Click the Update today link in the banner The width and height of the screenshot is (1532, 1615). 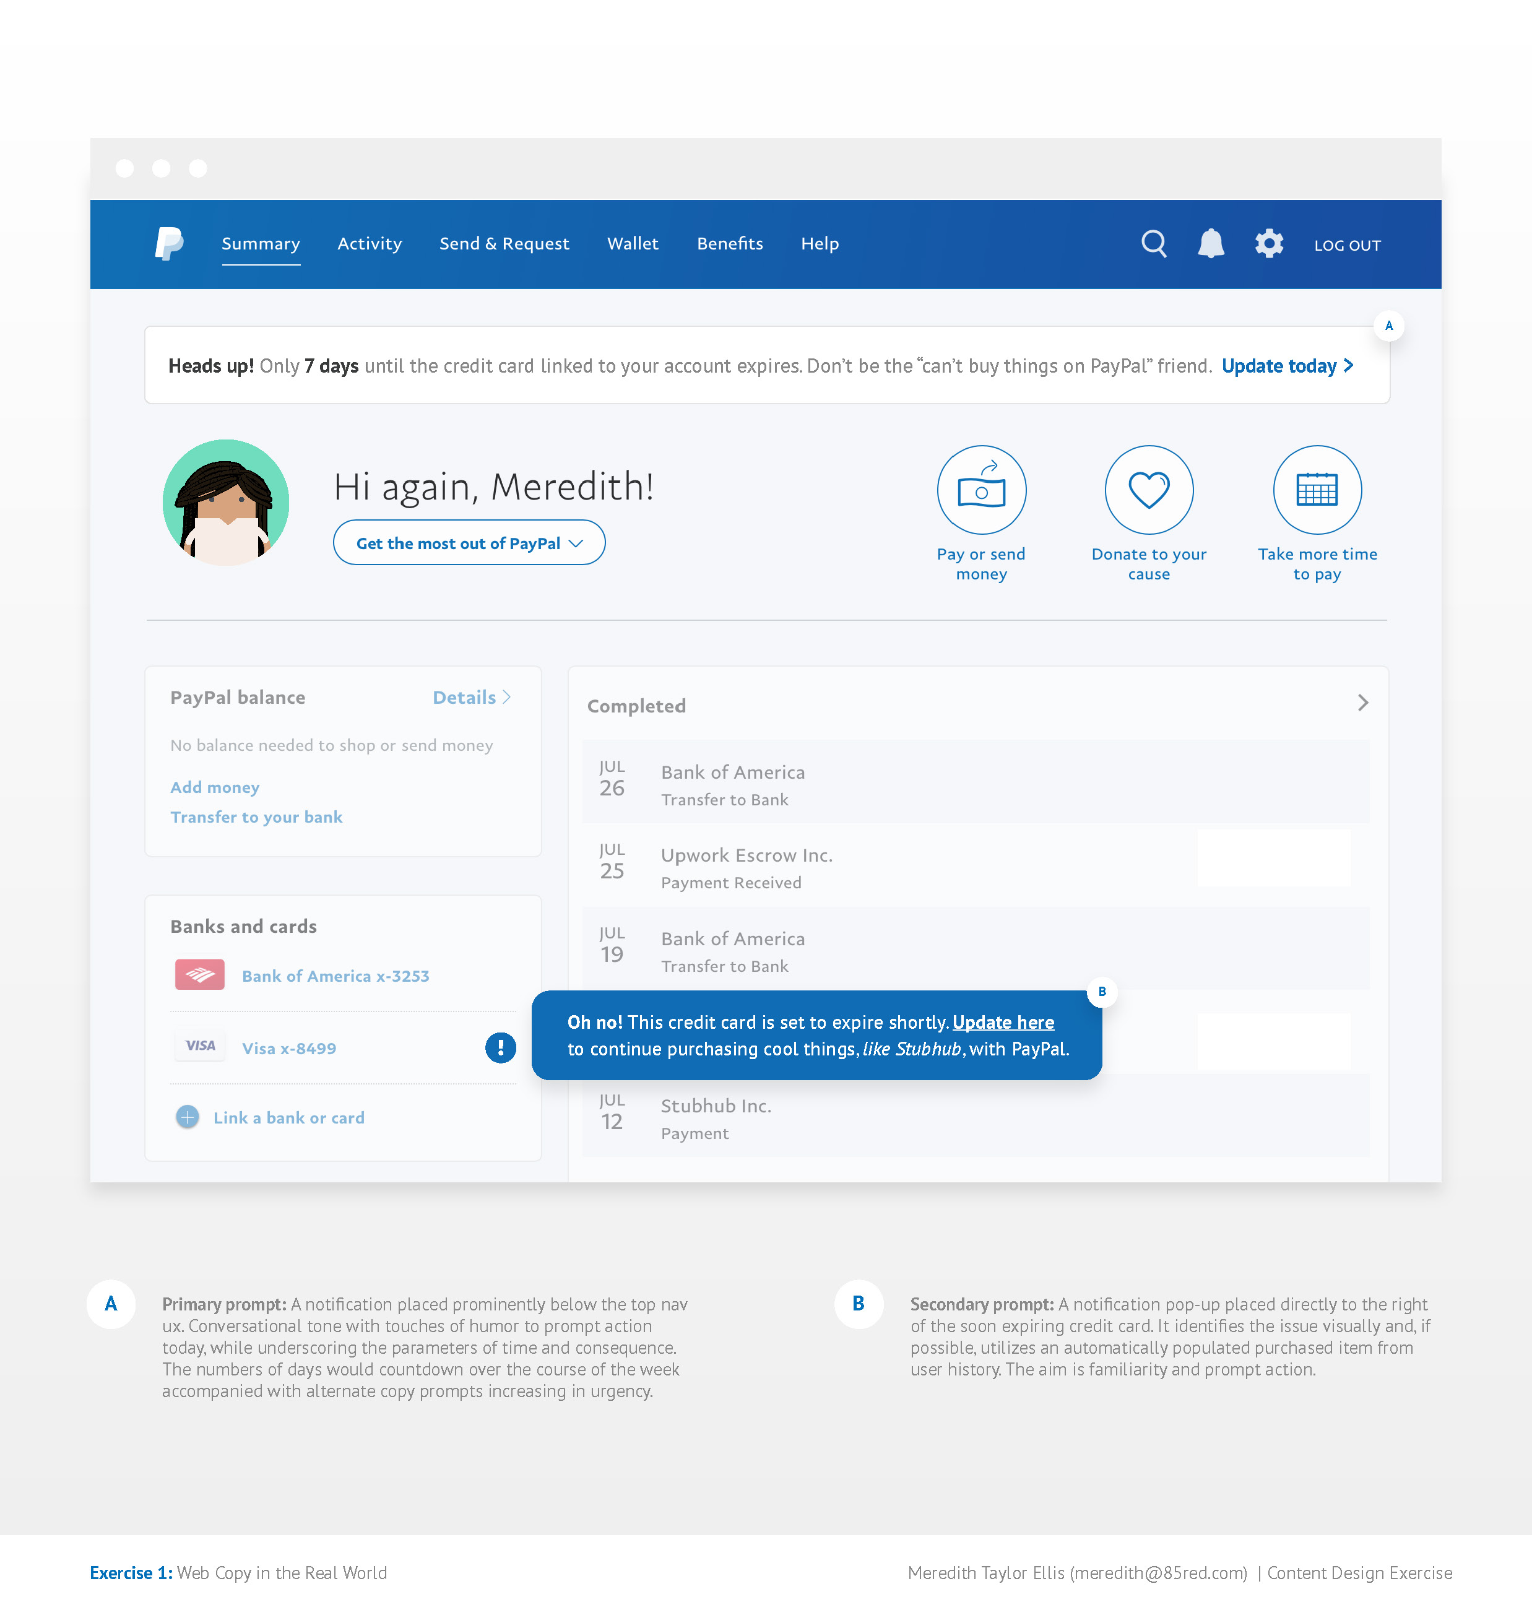pyautogui.click(x=1287, y=366)
